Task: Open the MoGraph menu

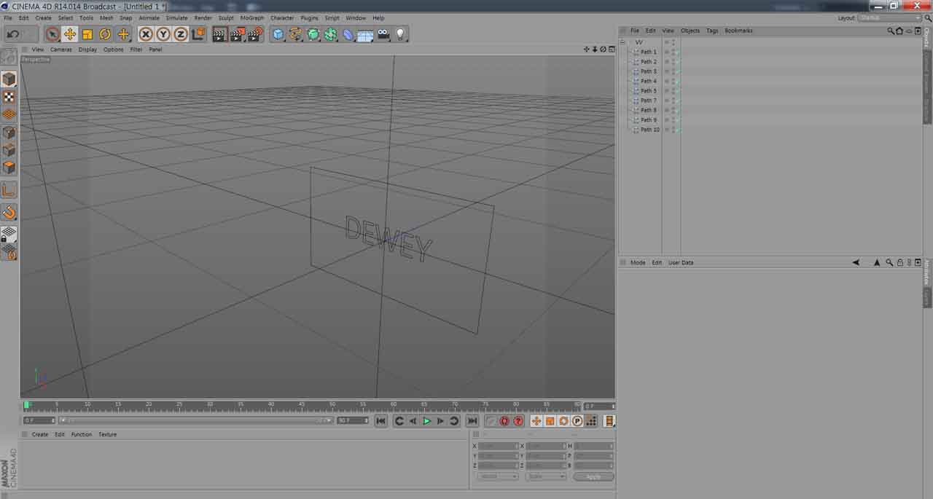Action: (x=252, y=17)
